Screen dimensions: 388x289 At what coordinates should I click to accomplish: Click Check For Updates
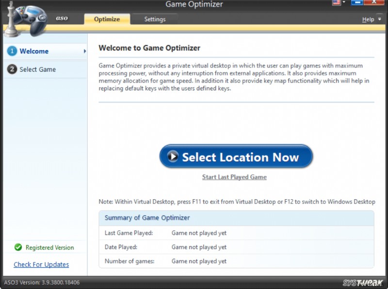point(41,264)
